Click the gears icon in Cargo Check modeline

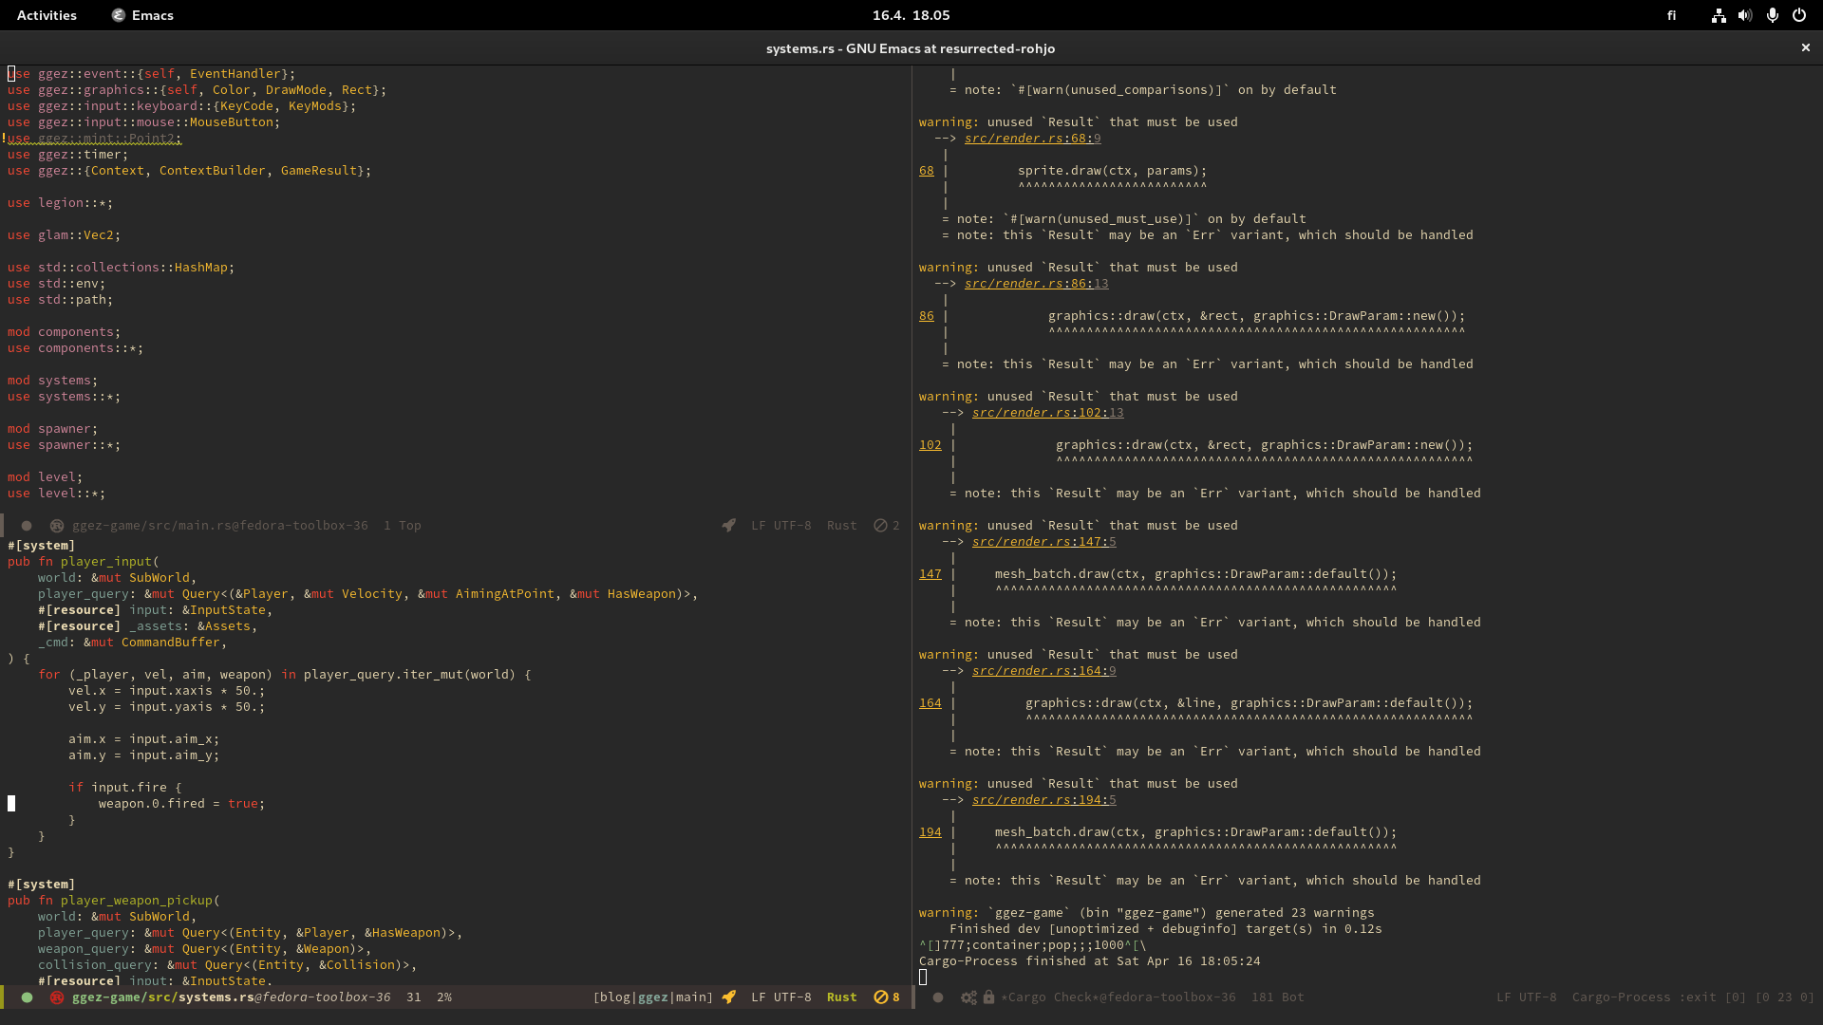[x=968, y=997]
